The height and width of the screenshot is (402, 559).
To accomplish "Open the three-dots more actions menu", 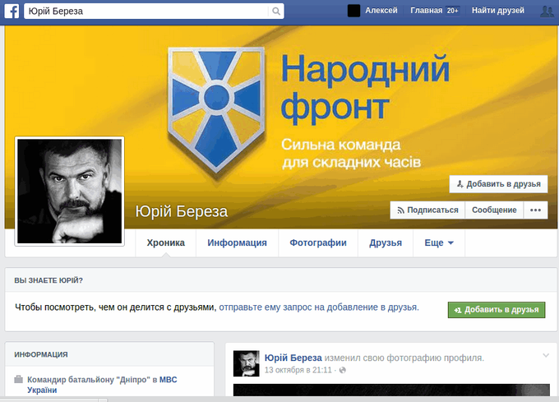I will click(x=535, y=210).
